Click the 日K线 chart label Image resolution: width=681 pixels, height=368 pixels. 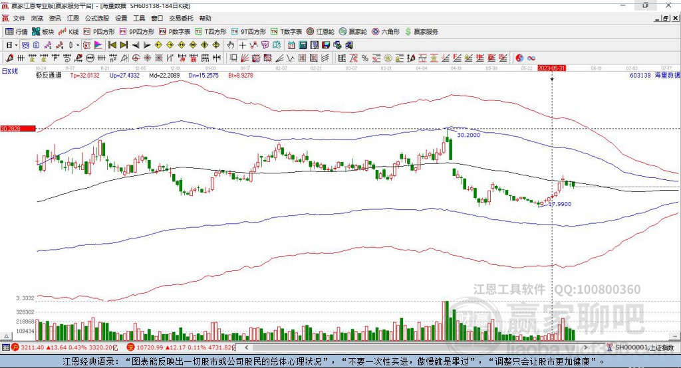9,71
